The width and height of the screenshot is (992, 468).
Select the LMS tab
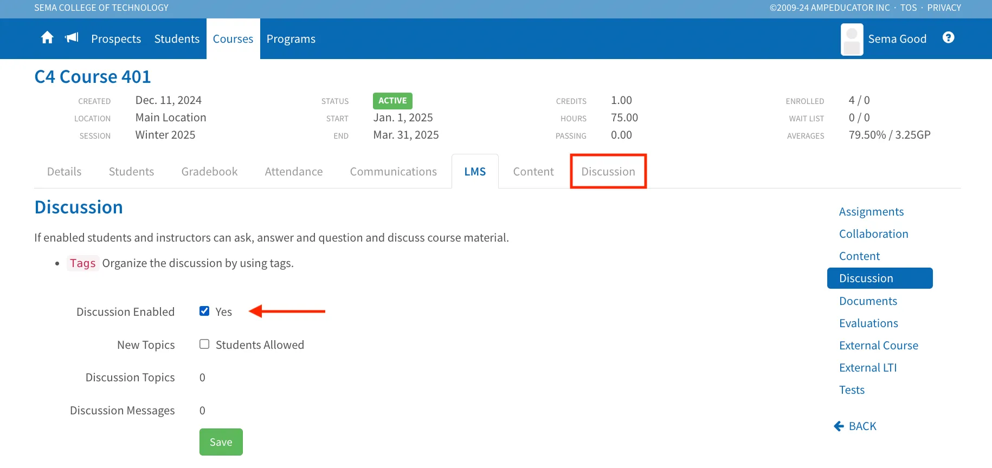[x=475, y=172]
